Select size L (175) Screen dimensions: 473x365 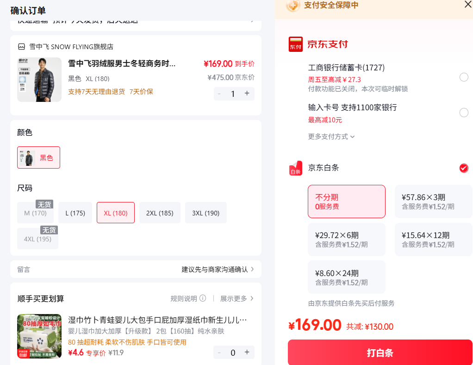tap(75, 213)
